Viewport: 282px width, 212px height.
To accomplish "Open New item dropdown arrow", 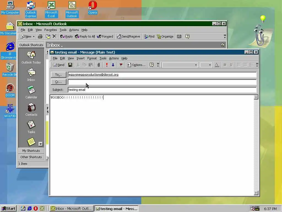I will point(34,37).
